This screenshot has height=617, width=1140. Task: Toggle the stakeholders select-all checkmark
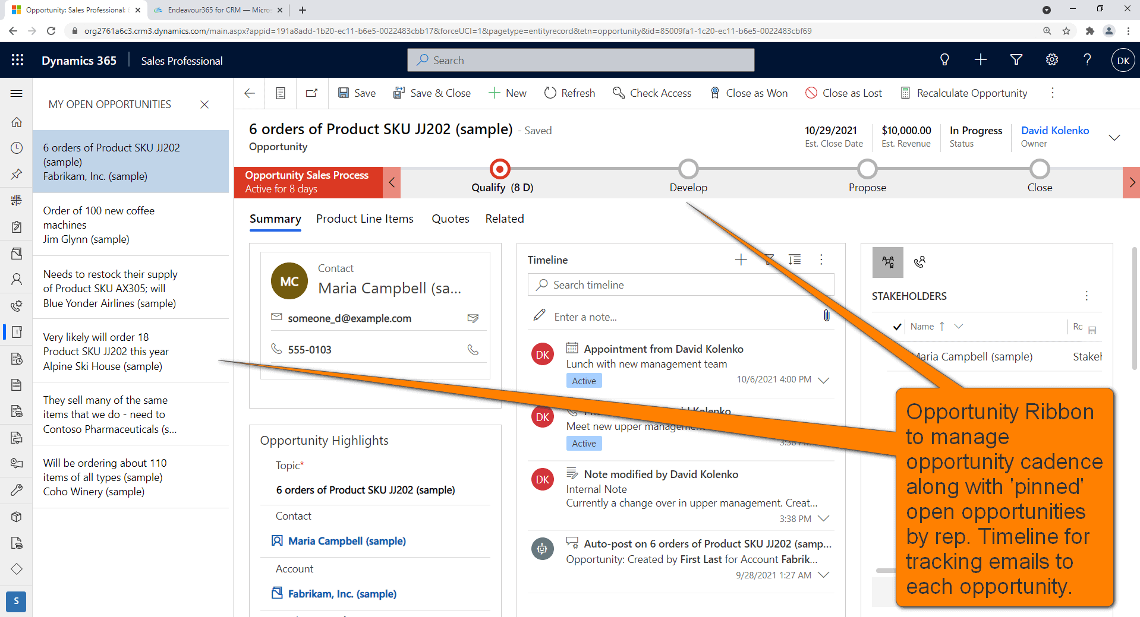(897, 327)
